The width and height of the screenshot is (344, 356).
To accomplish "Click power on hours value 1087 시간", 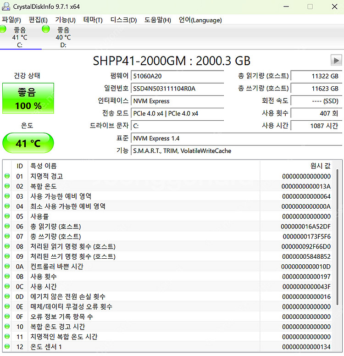I will (x=316, y=126).
